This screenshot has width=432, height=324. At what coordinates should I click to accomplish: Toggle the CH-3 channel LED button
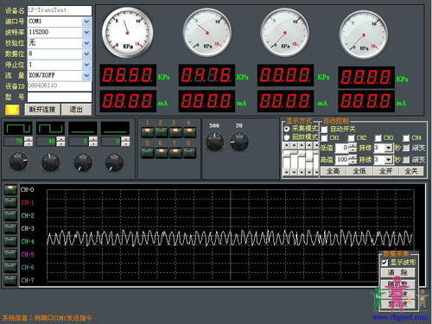10,228
